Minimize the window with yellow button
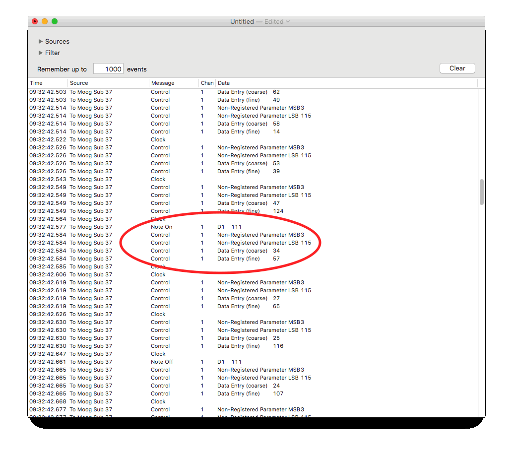 click(45, 21)
